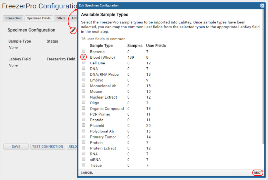Click the Specimen Configuration heading
Screen dimensions: 268x180
[31, 30]
